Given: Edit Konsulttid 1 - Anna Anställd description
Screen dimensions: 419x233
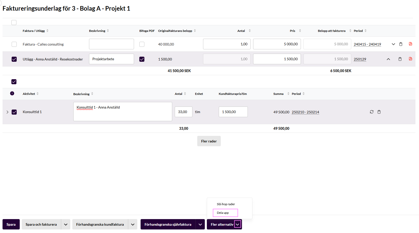Looking at the screenshot, I should click(123, 112).
